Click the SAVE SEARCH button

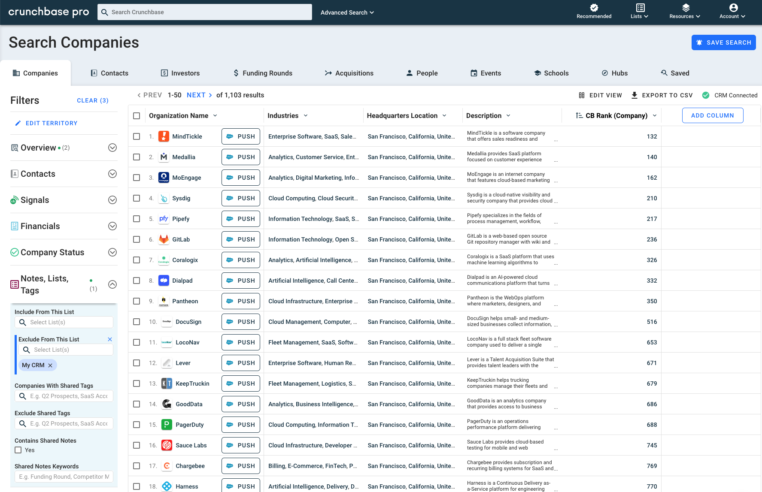coord(723,42)
